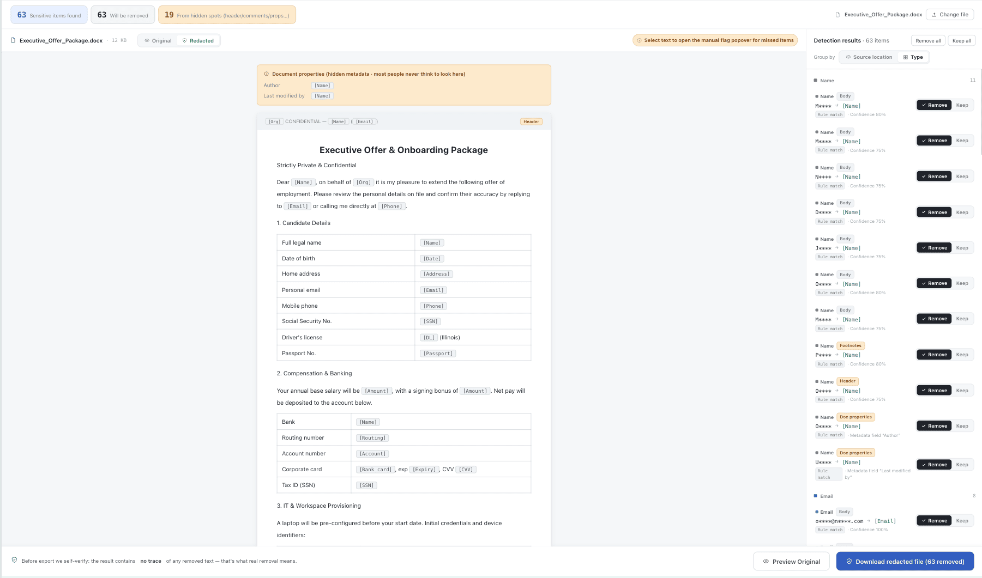The image size is (982, 578).
Task: Group detections by Type
Action: coord(913,57)
